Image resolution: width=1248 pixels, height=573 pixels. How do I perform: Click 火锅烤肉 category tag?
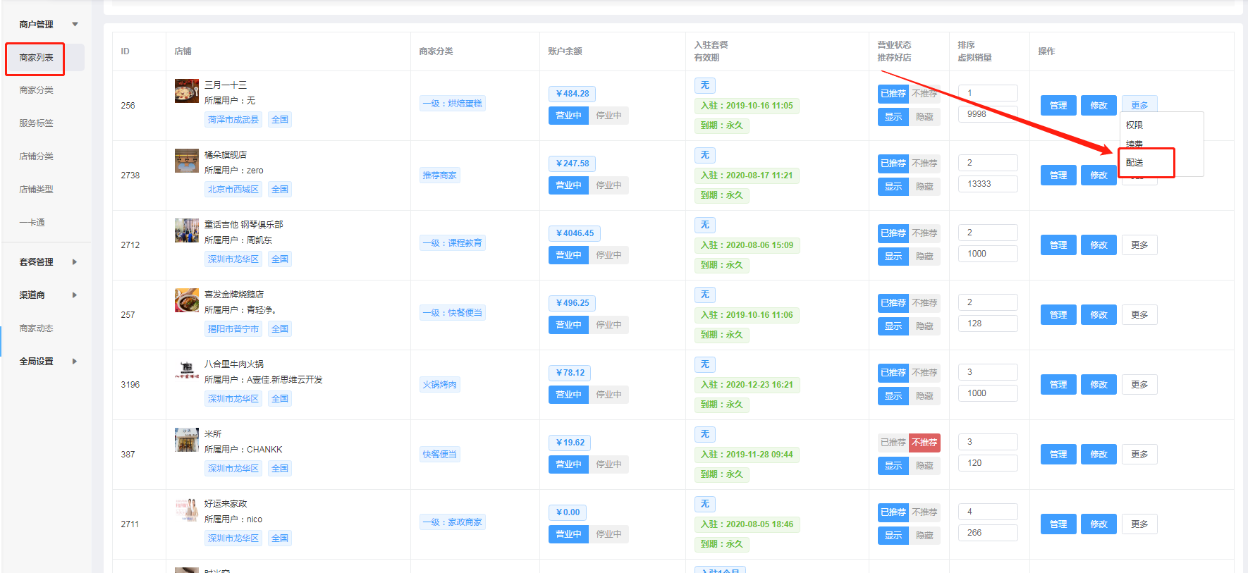pos(439,385)
